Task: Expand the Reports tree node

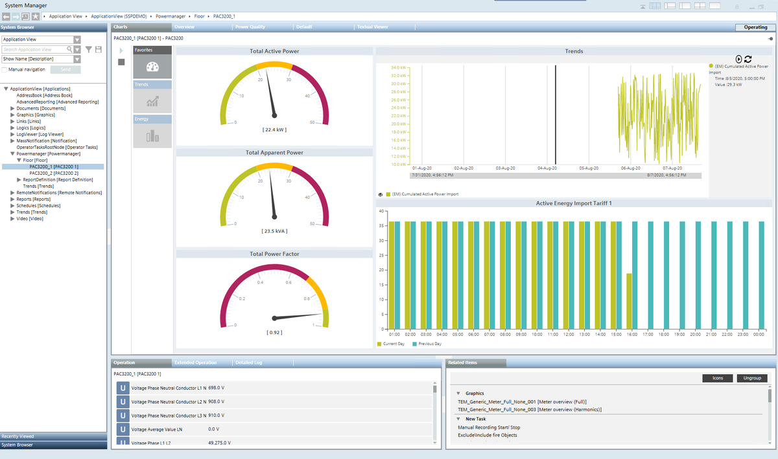Action: 12,199
